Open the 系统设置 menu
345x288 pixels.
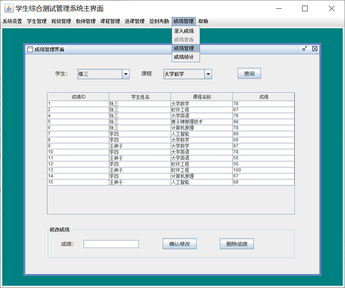pyautogui.click(x=12, y=21)
